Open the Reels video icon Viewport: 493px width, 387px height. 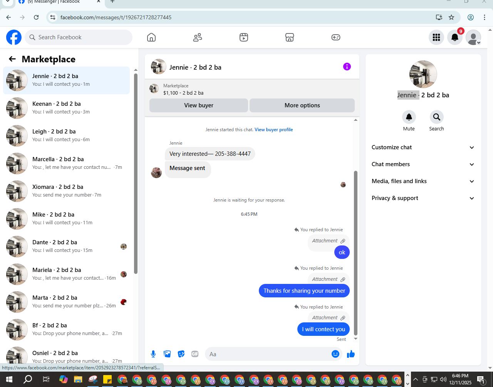pos(244,37)
